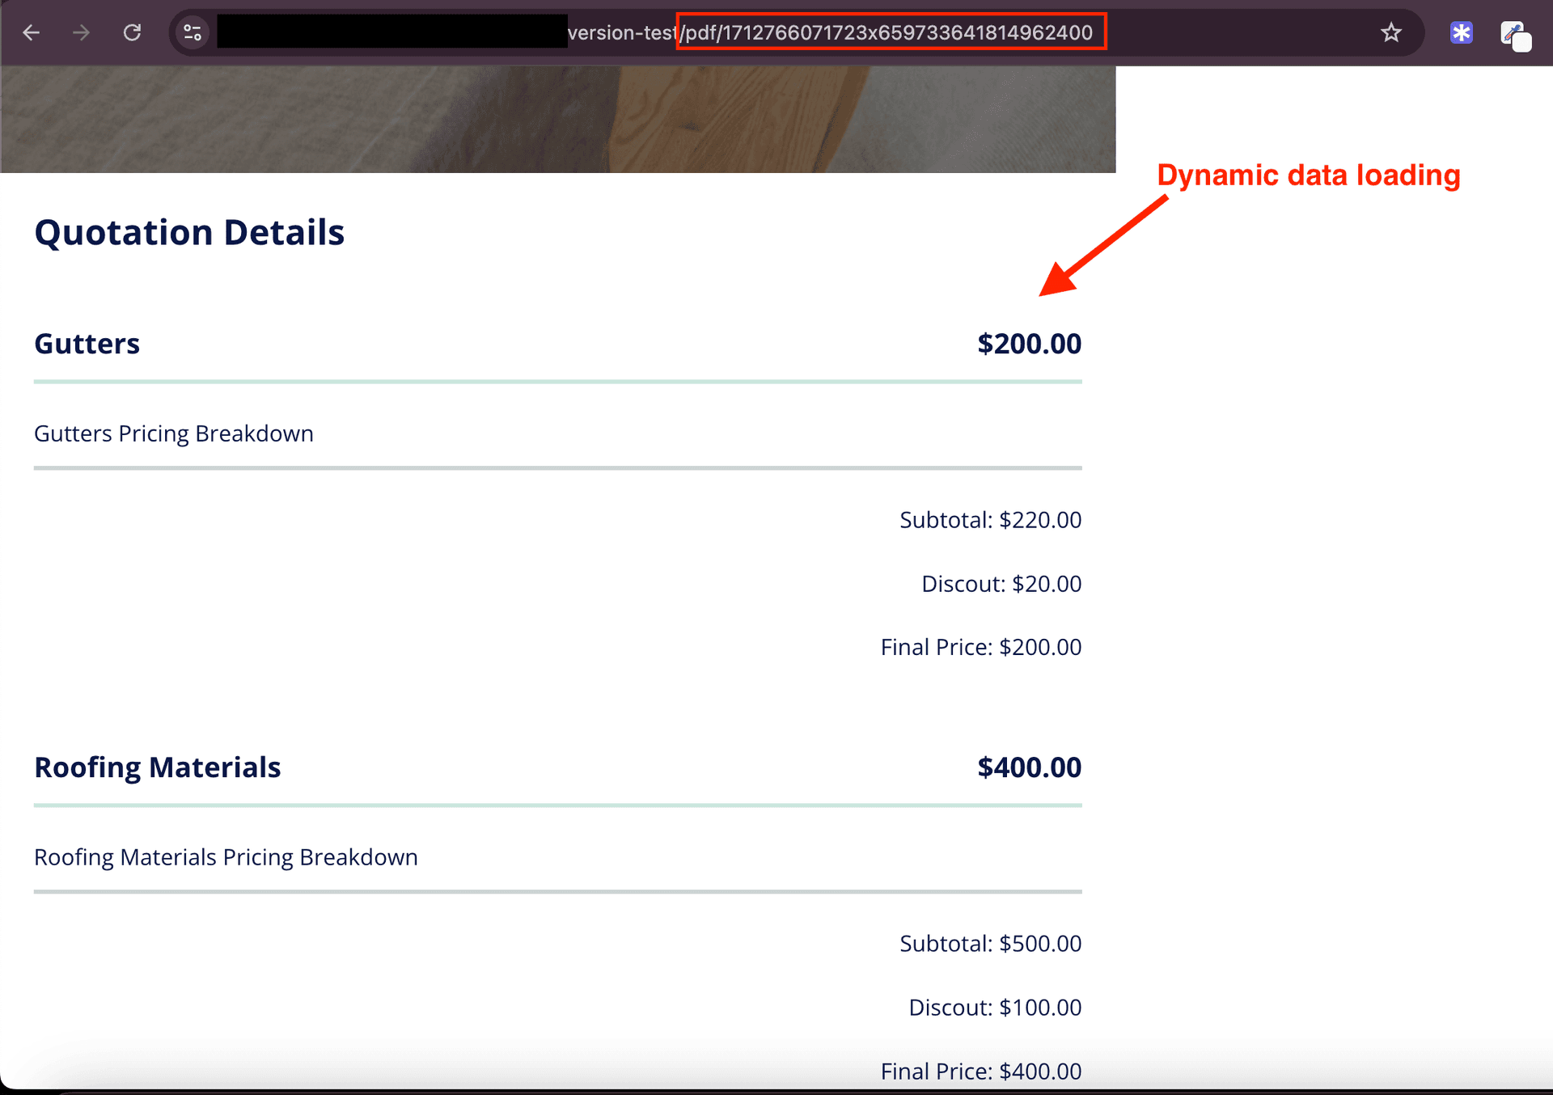Select the Roofing Materials section title
This screenshot has height=1095, width=1553.
pyautogui.click(x=158, y=767)
